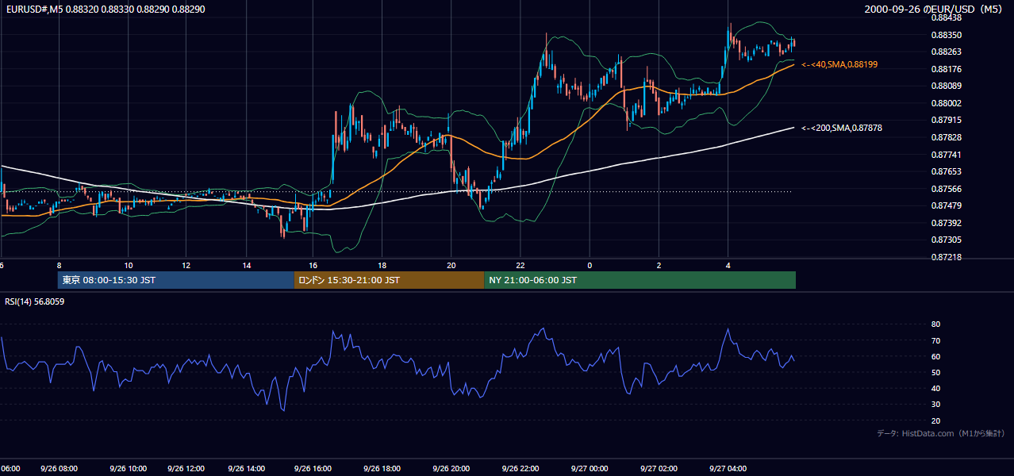This screenshot has height=476, width=1014.
Task: Click the NY 21:00-06:00 JST session bar
Action: [x=640, y=280]
